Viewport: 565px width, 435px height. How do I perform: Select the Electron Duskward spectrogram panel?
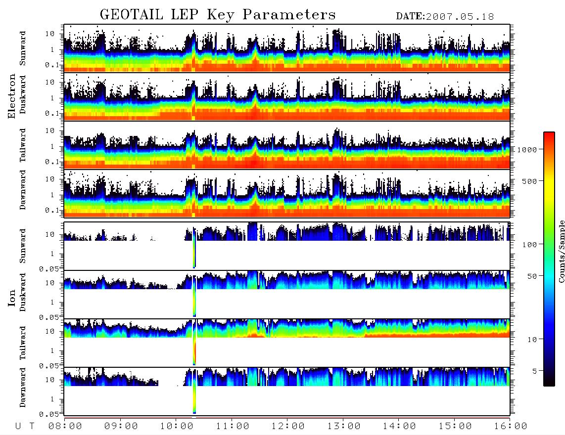coord(287,96)
